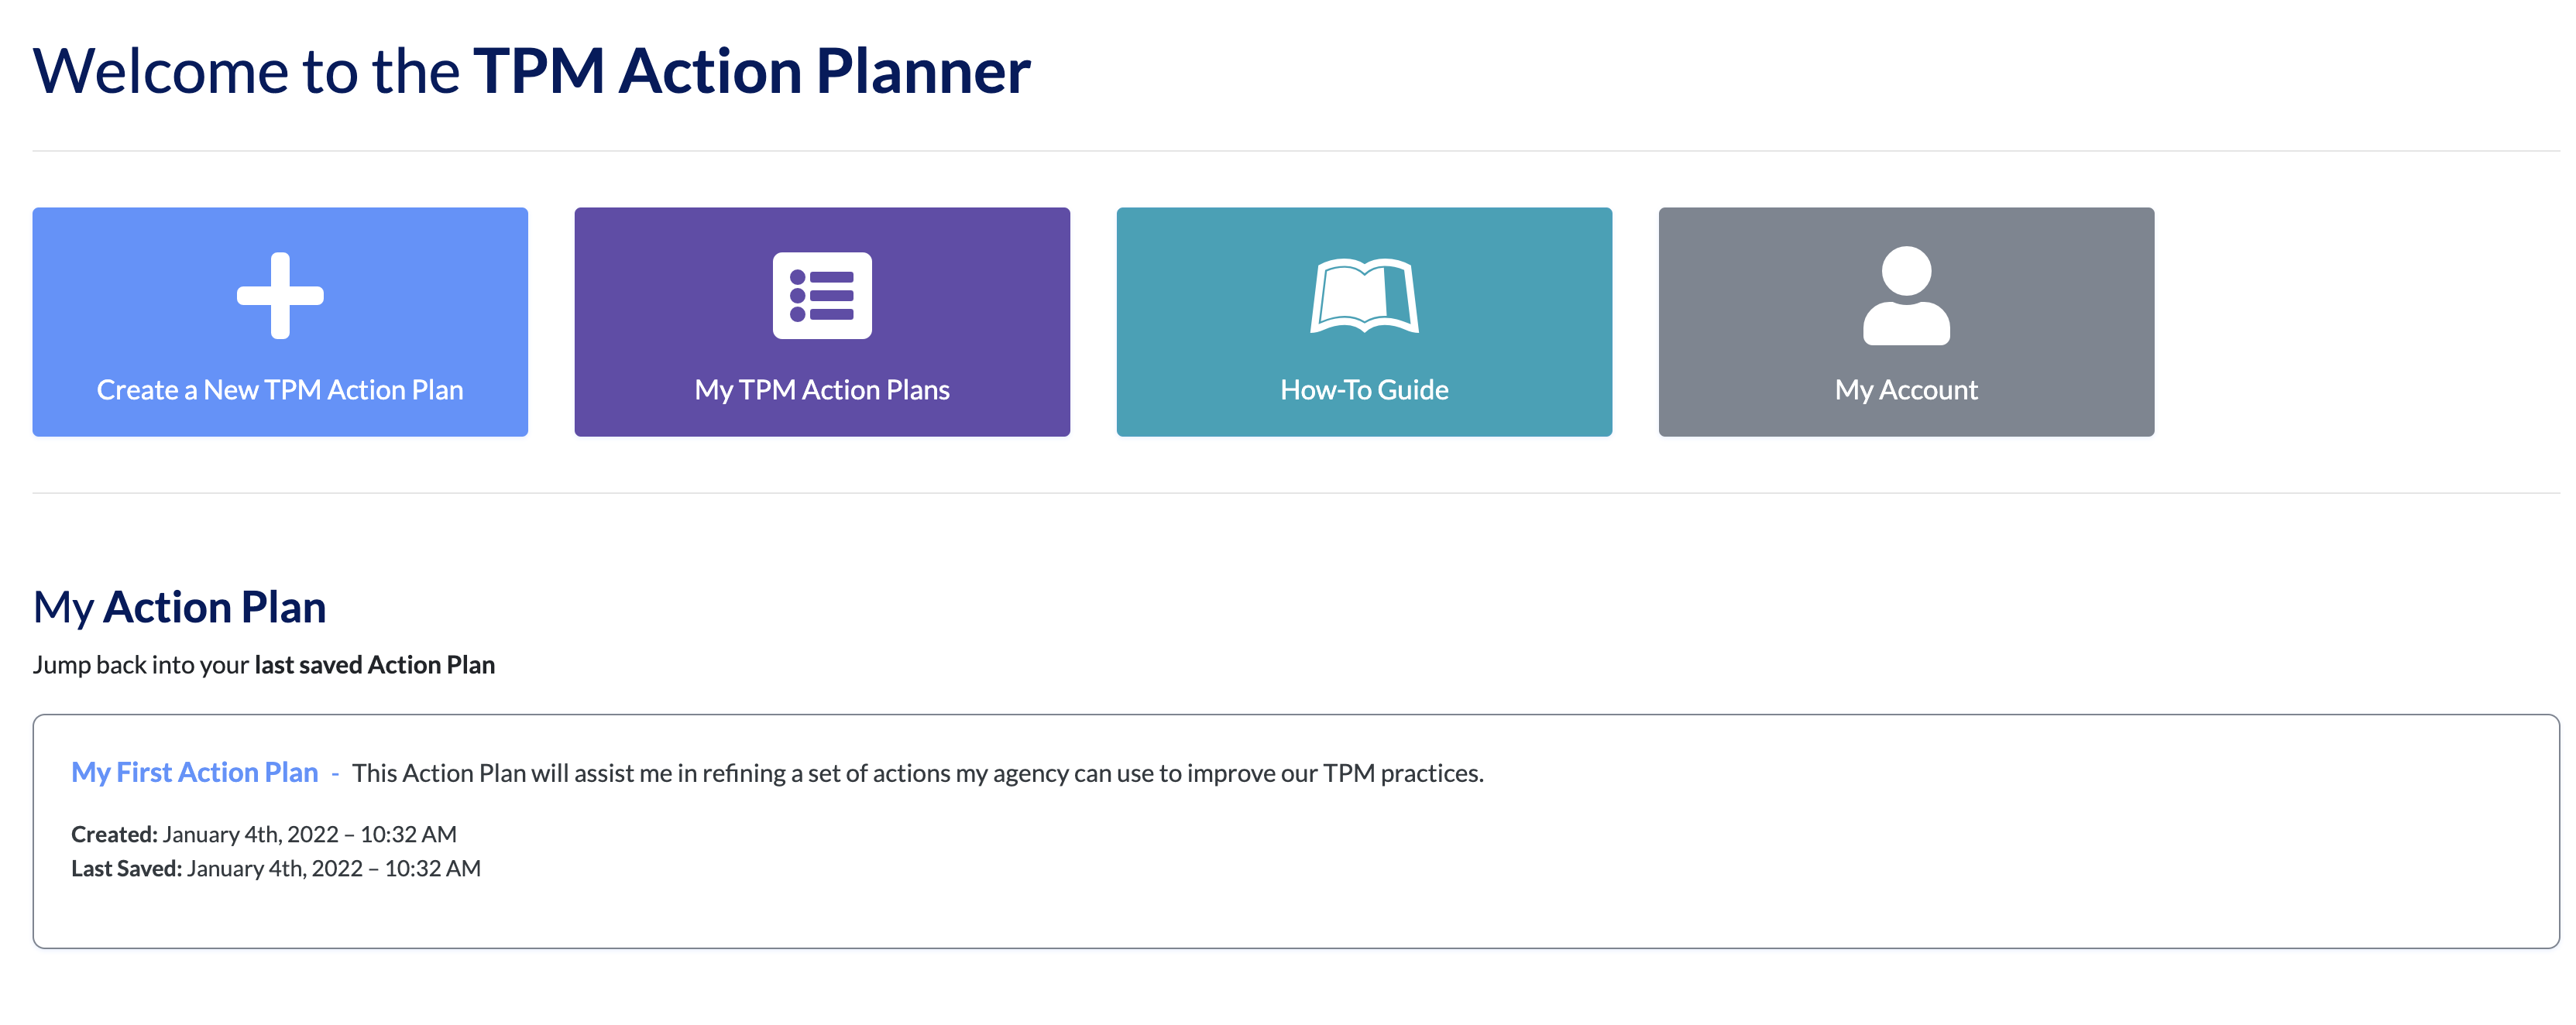The width and height of the screenshot is (2576, 1025).
Task: Click the plus icon to create a new plan
Action: (x=280, y=296)
